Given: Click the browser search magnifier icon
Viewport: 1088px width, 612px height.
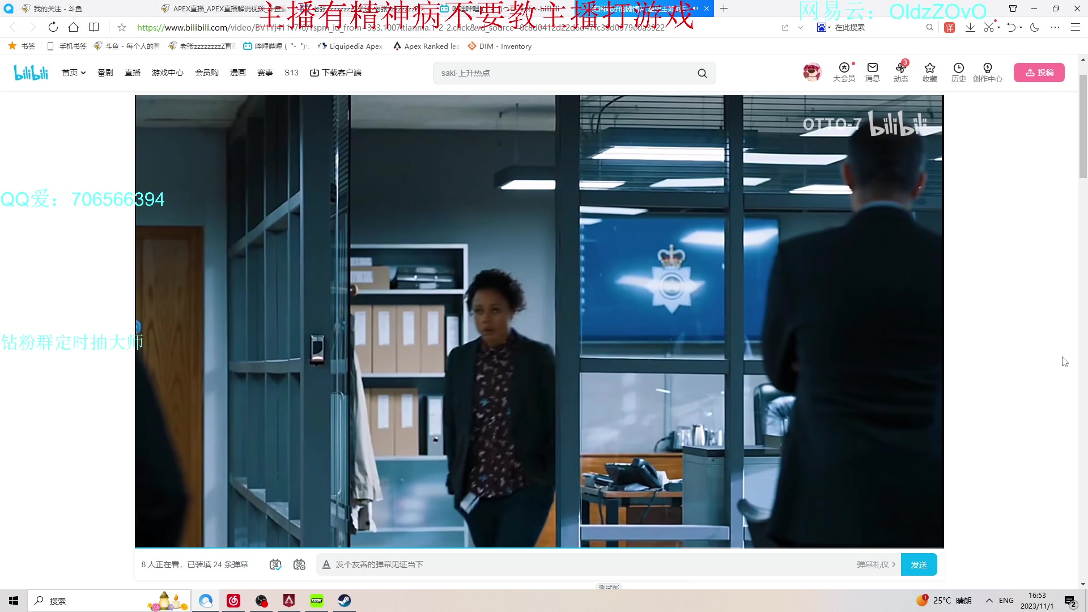Looking at the screenshot, I should (x=929, y=27).
